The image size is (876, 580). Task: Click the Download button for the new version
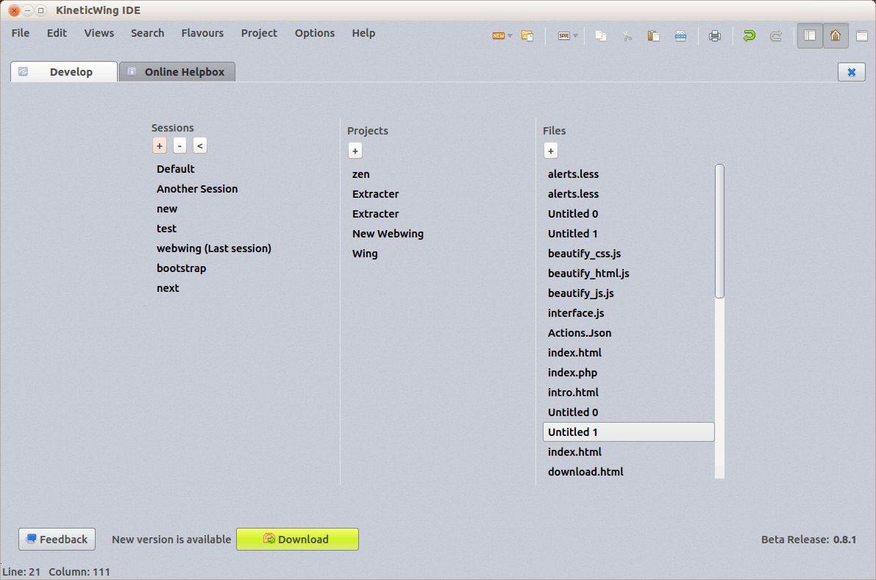point(297,539)
